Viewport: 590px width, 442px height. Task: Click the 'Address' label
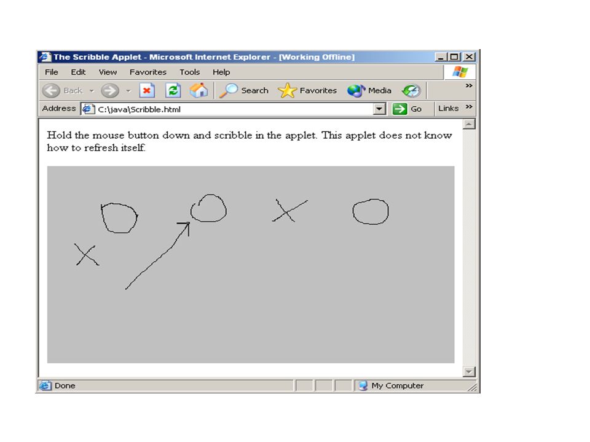click(x=59, y=108)
